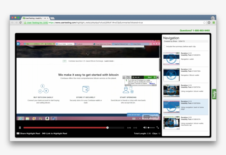Screen dimensions: 226x155
Task: Enter fullscreen with the expand icon
Action: tap(158, 128)
